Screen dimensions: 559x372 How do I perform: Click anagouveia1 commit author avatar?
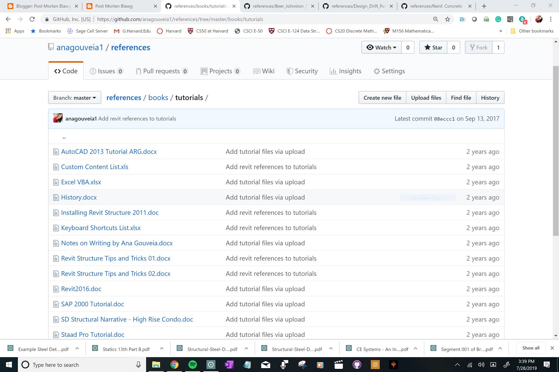(58, 118)
